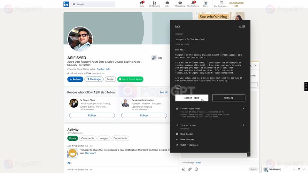
Task: Expand Messaging bar with chevron
Action: (x=304, y=169)
